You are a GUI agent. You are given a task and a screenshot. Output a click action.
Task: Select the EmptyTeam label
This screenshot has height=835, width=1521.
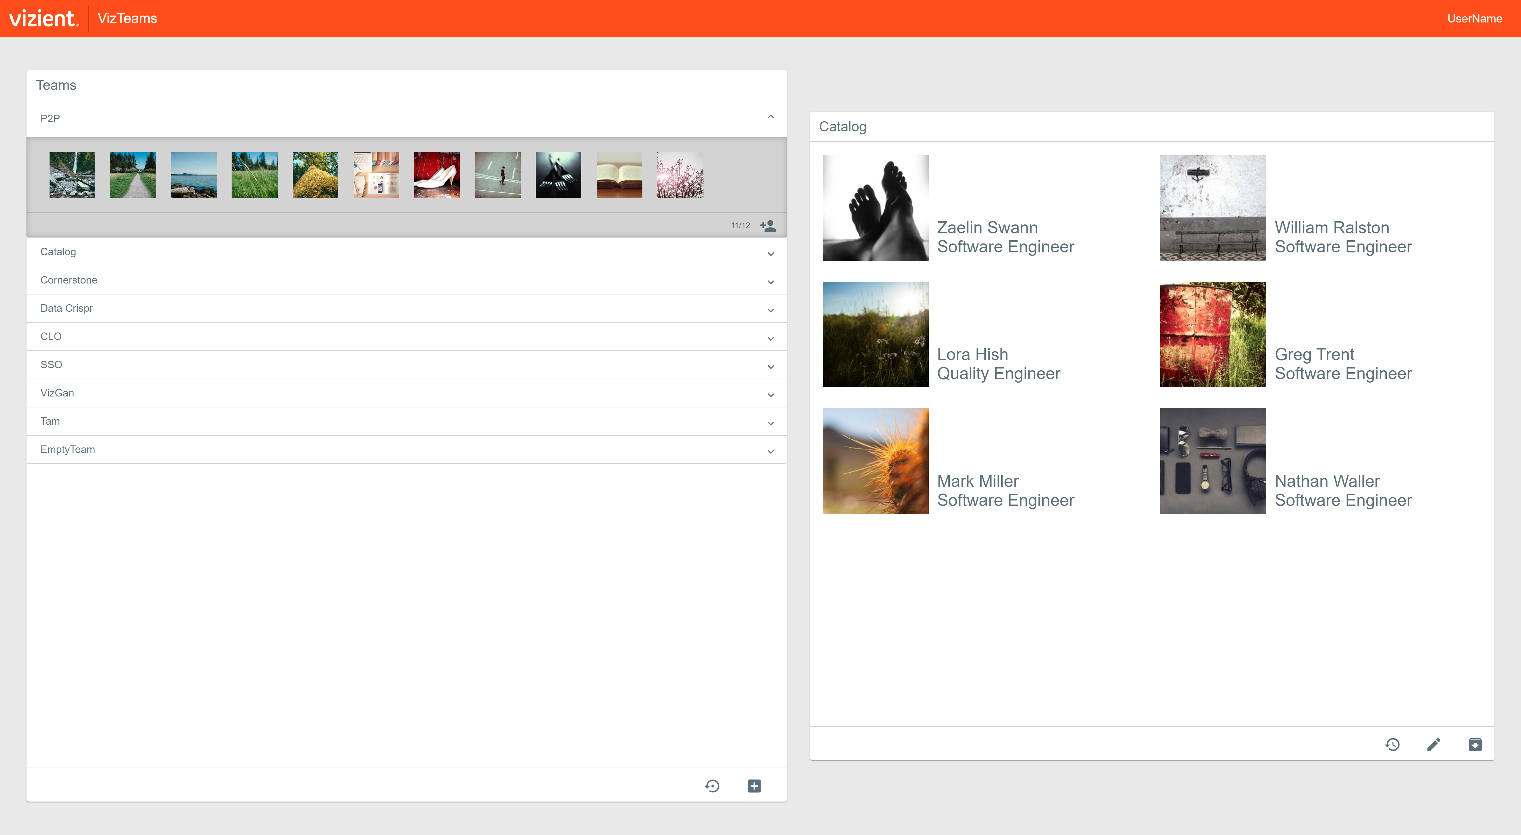click(67, 449)
